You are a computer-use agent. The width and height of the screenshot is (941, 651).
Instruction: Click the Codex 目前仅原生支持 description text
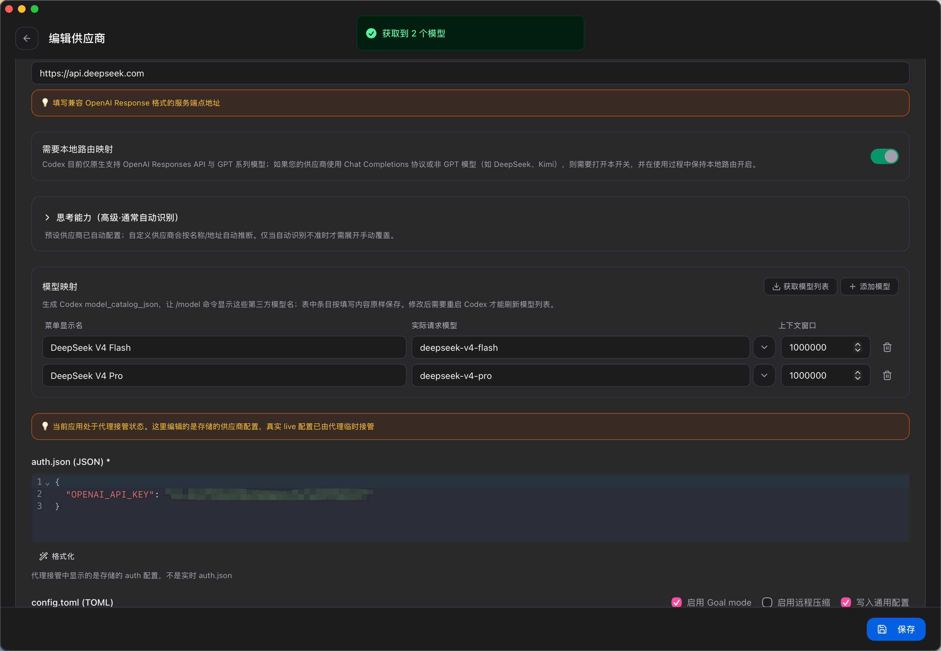tap(400, 164)
